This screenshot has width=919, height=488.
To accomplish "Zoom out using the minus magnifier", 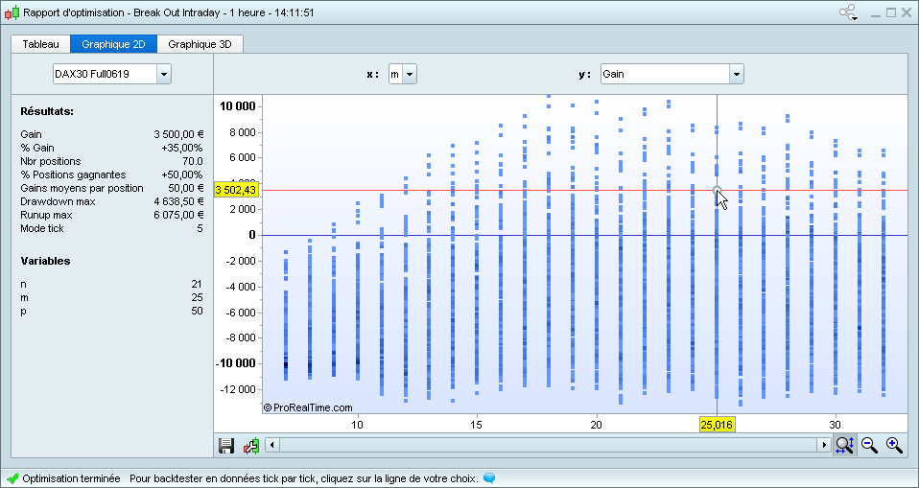I will point(870,445).
